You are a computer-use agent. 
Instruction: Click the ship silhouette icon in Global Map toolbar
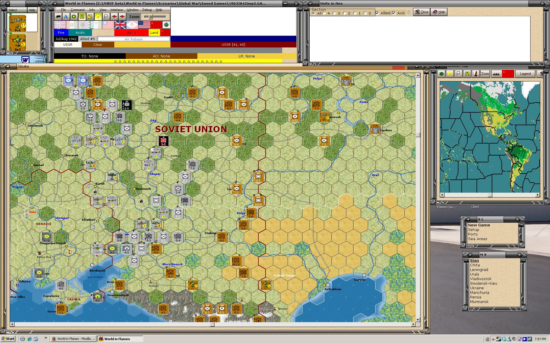pyautogui.click(x=496, y=74)
